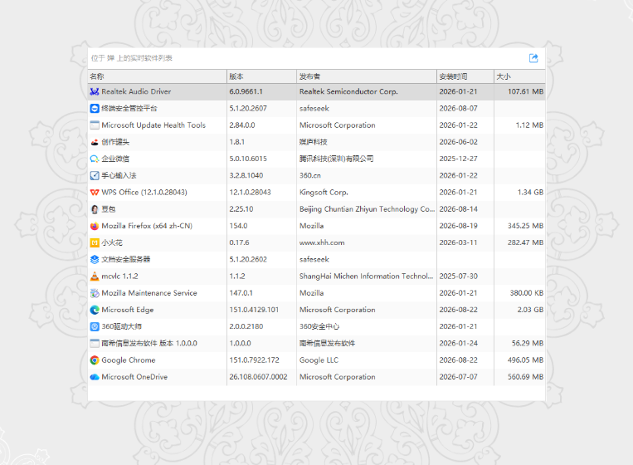The height and width of the screenshot is (465, 633).
Task: Click the 2.03 GB size cell
Action: [530, 310]
